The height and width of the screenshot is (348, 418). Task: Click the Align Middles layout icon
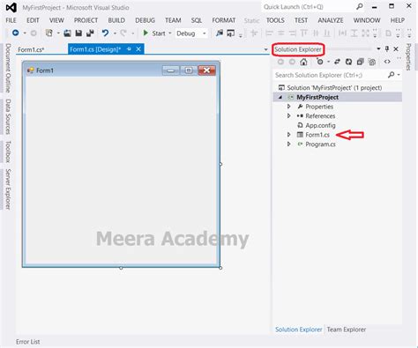(316, 33)
